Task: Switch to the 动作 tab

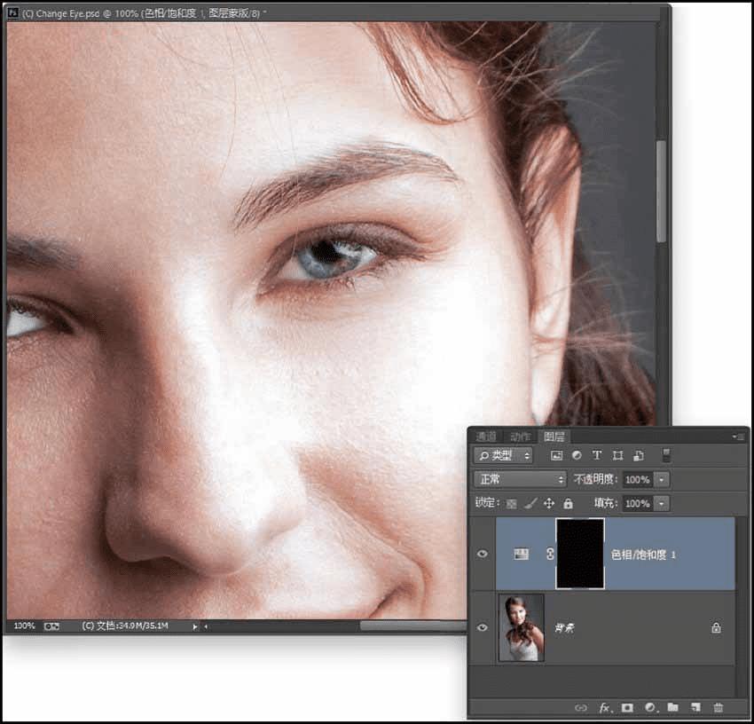Action: tap(520, 436)
